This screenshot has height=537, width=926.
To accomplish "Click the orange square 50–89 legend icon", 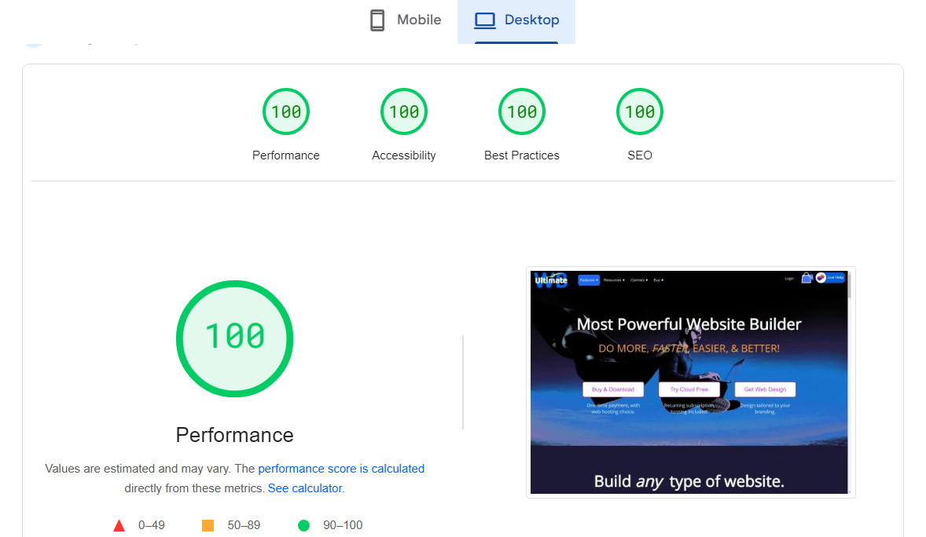I will click(x=208, y=525).
